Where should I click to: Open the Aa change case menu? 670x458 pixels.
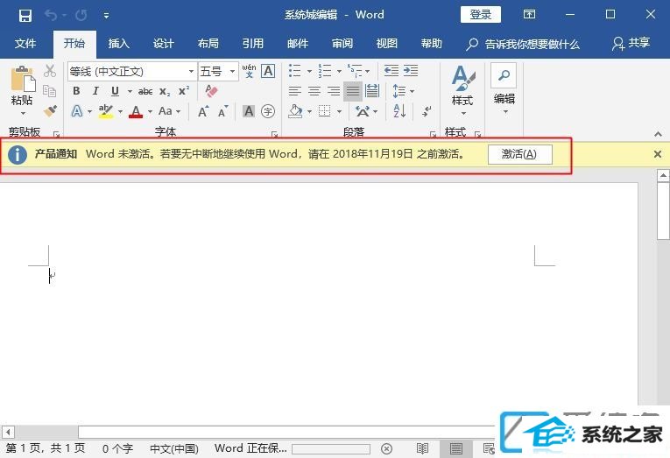point(169,111)
